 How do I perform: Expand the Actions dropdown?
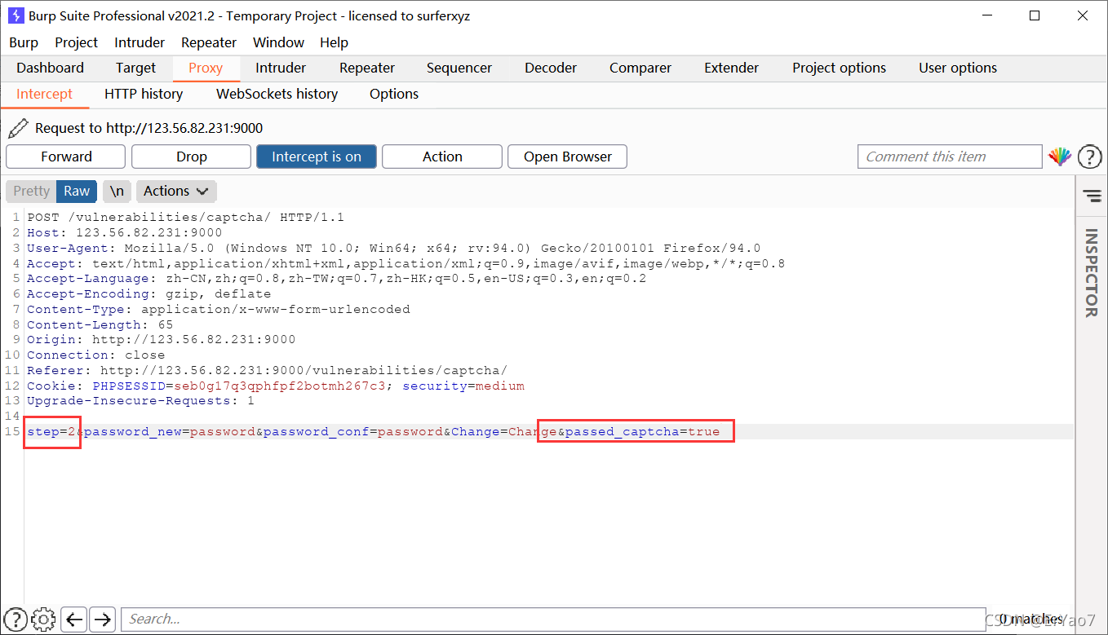tap(176, 191)
